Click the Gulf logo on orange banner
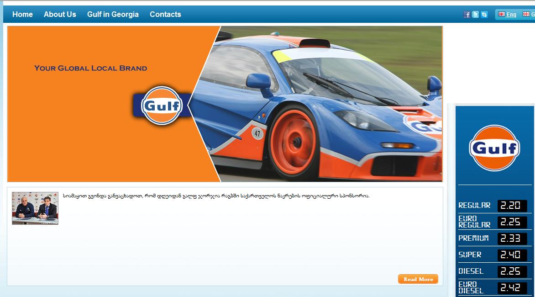The height and width of the screenshot is (297, 535). [162, 106]
